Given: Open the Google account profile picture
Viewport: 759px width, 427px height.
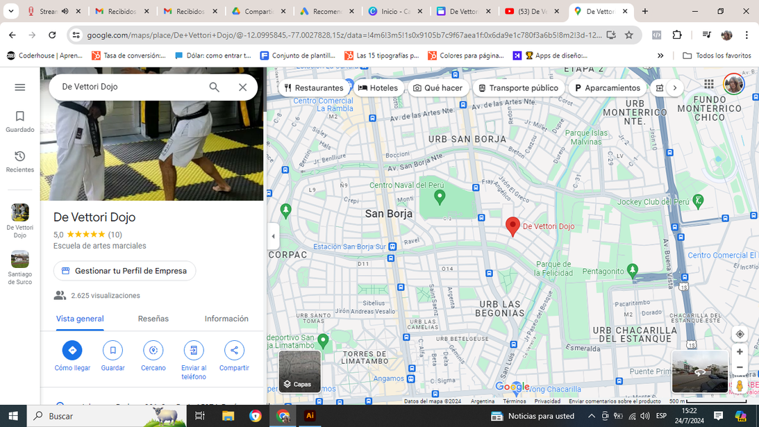Looking at the screenshot, I should click(733, 84).
